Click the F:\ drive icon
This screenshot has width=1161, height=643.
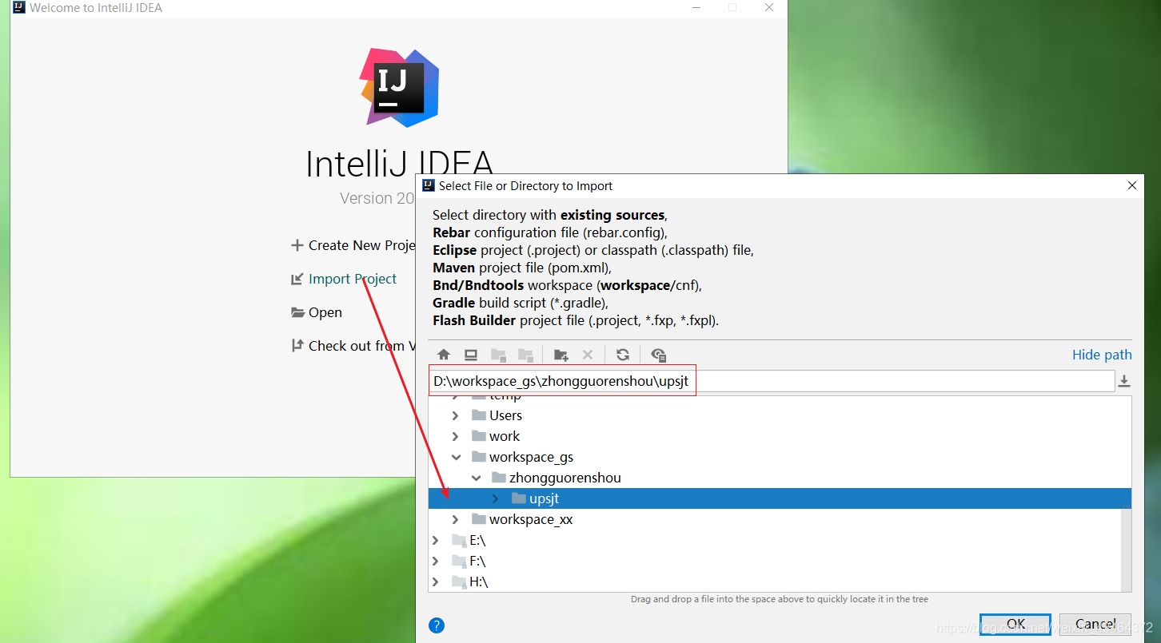(459, 561)
